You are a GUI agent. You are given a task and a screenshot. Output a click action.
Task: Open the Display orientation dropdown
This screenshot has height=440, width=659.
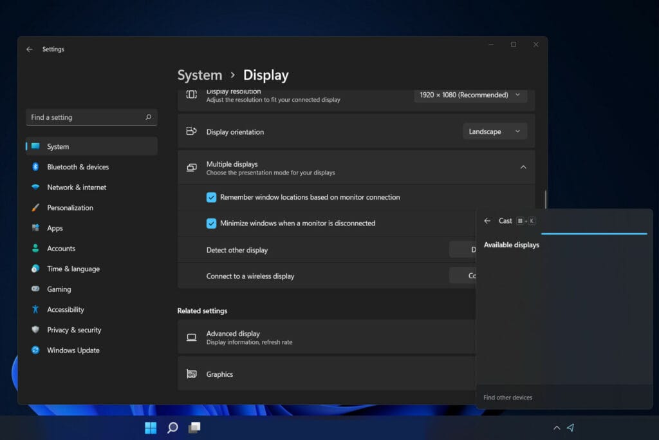click(494, 131)
